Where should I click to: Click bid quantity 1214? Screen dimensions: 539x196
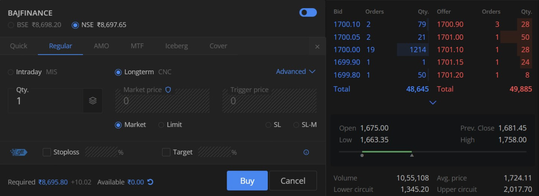pyautogui.click(x=418, y=49)
